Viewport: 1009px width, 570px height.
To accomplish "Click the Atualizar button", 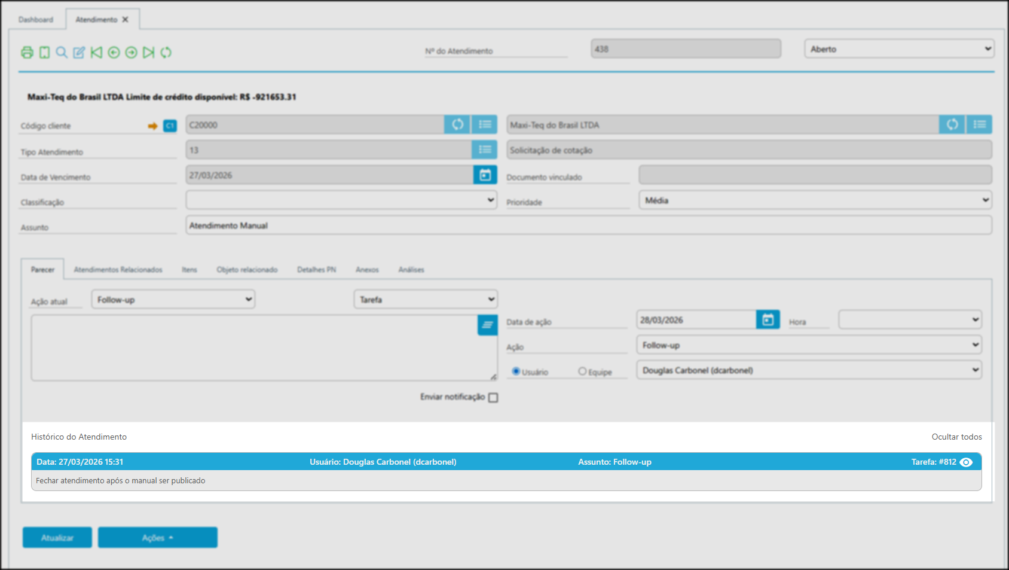I will tap(57, 538).
